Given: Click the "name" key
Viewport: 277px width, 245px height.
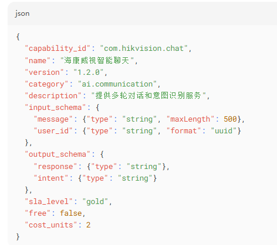Looking at the screenshot, I should pyautogui.click(x=38, y=60).
